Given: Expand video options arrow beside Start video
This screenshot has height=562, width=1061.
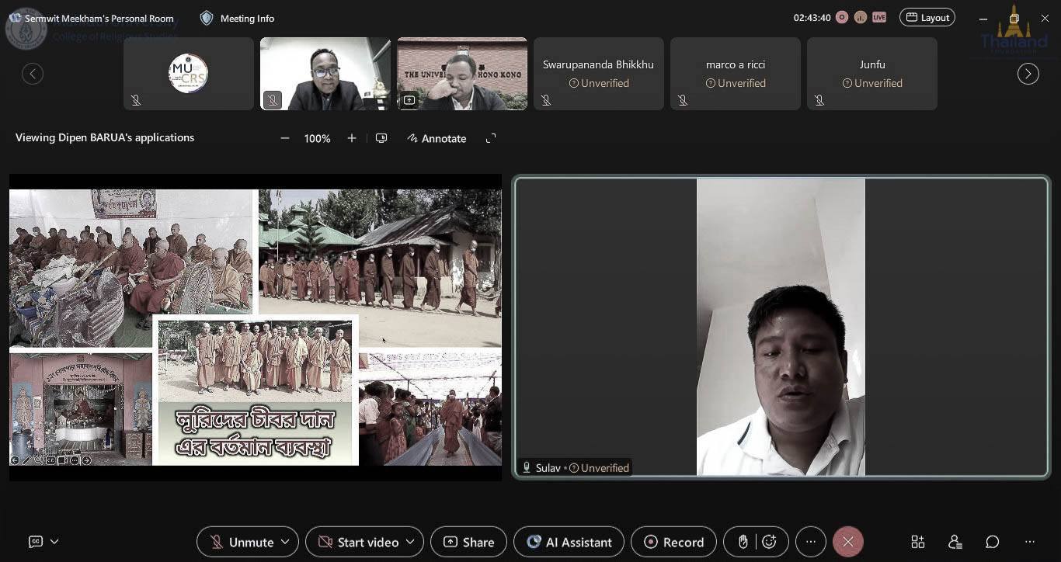Looking at the screenshot, I should click(410, 542).
